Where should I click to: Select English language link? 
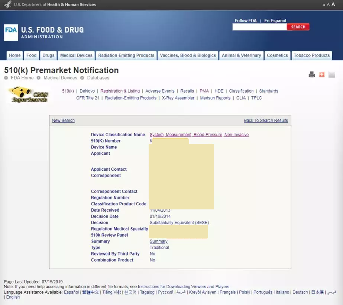point(13,297)
